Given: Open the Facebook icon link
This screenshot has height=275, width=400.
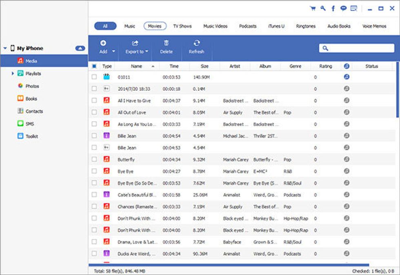Looking at the screenshot, I should click(x=333, y=8).
